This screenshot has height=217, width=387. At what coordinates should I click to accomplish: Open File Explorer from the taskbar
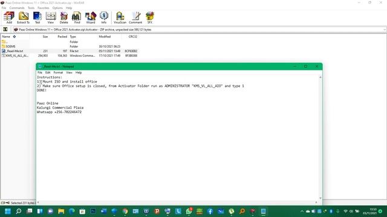click(x=61, y=211)
